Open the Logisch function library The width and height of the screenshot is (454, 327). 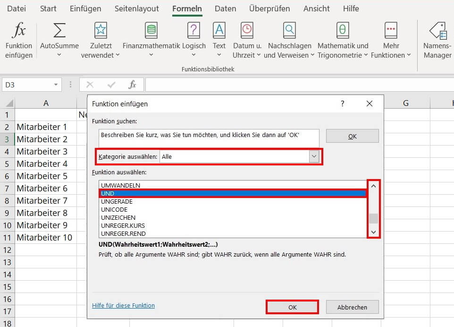click(193, 40)
